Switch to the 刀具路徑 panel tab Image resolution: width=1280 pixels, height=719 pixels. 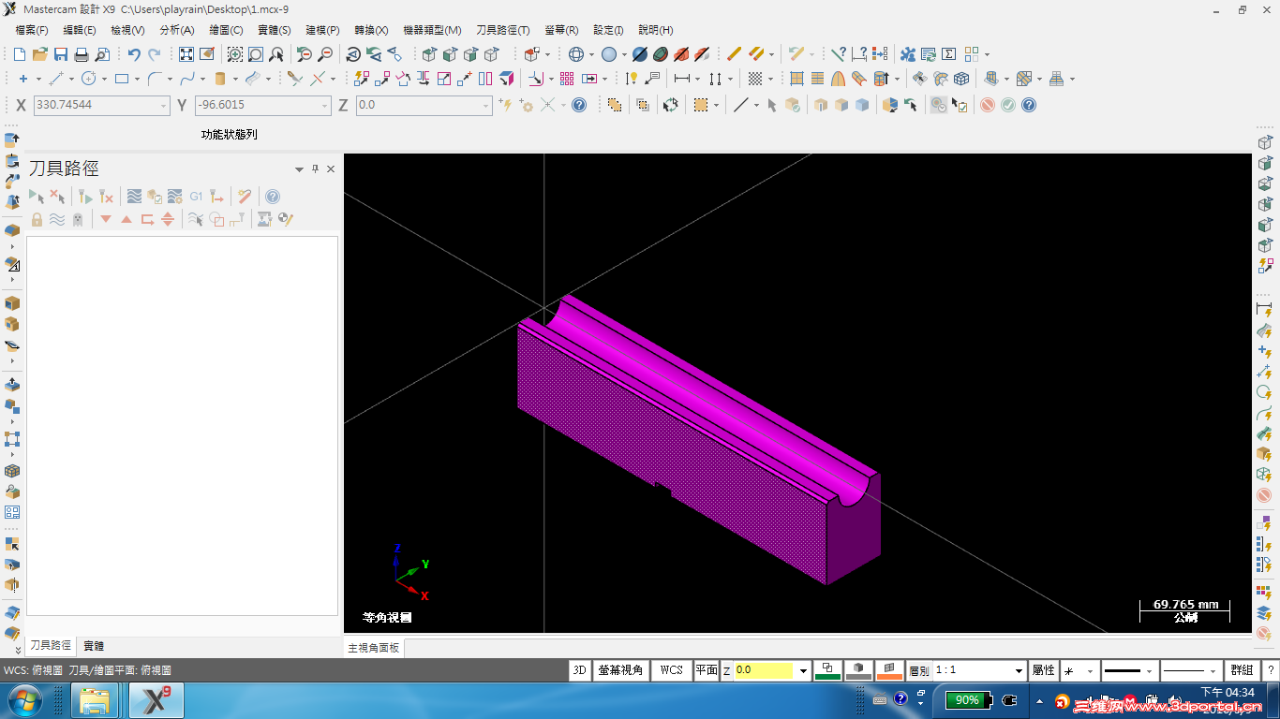pyautogui.click(x=51, y=646)
